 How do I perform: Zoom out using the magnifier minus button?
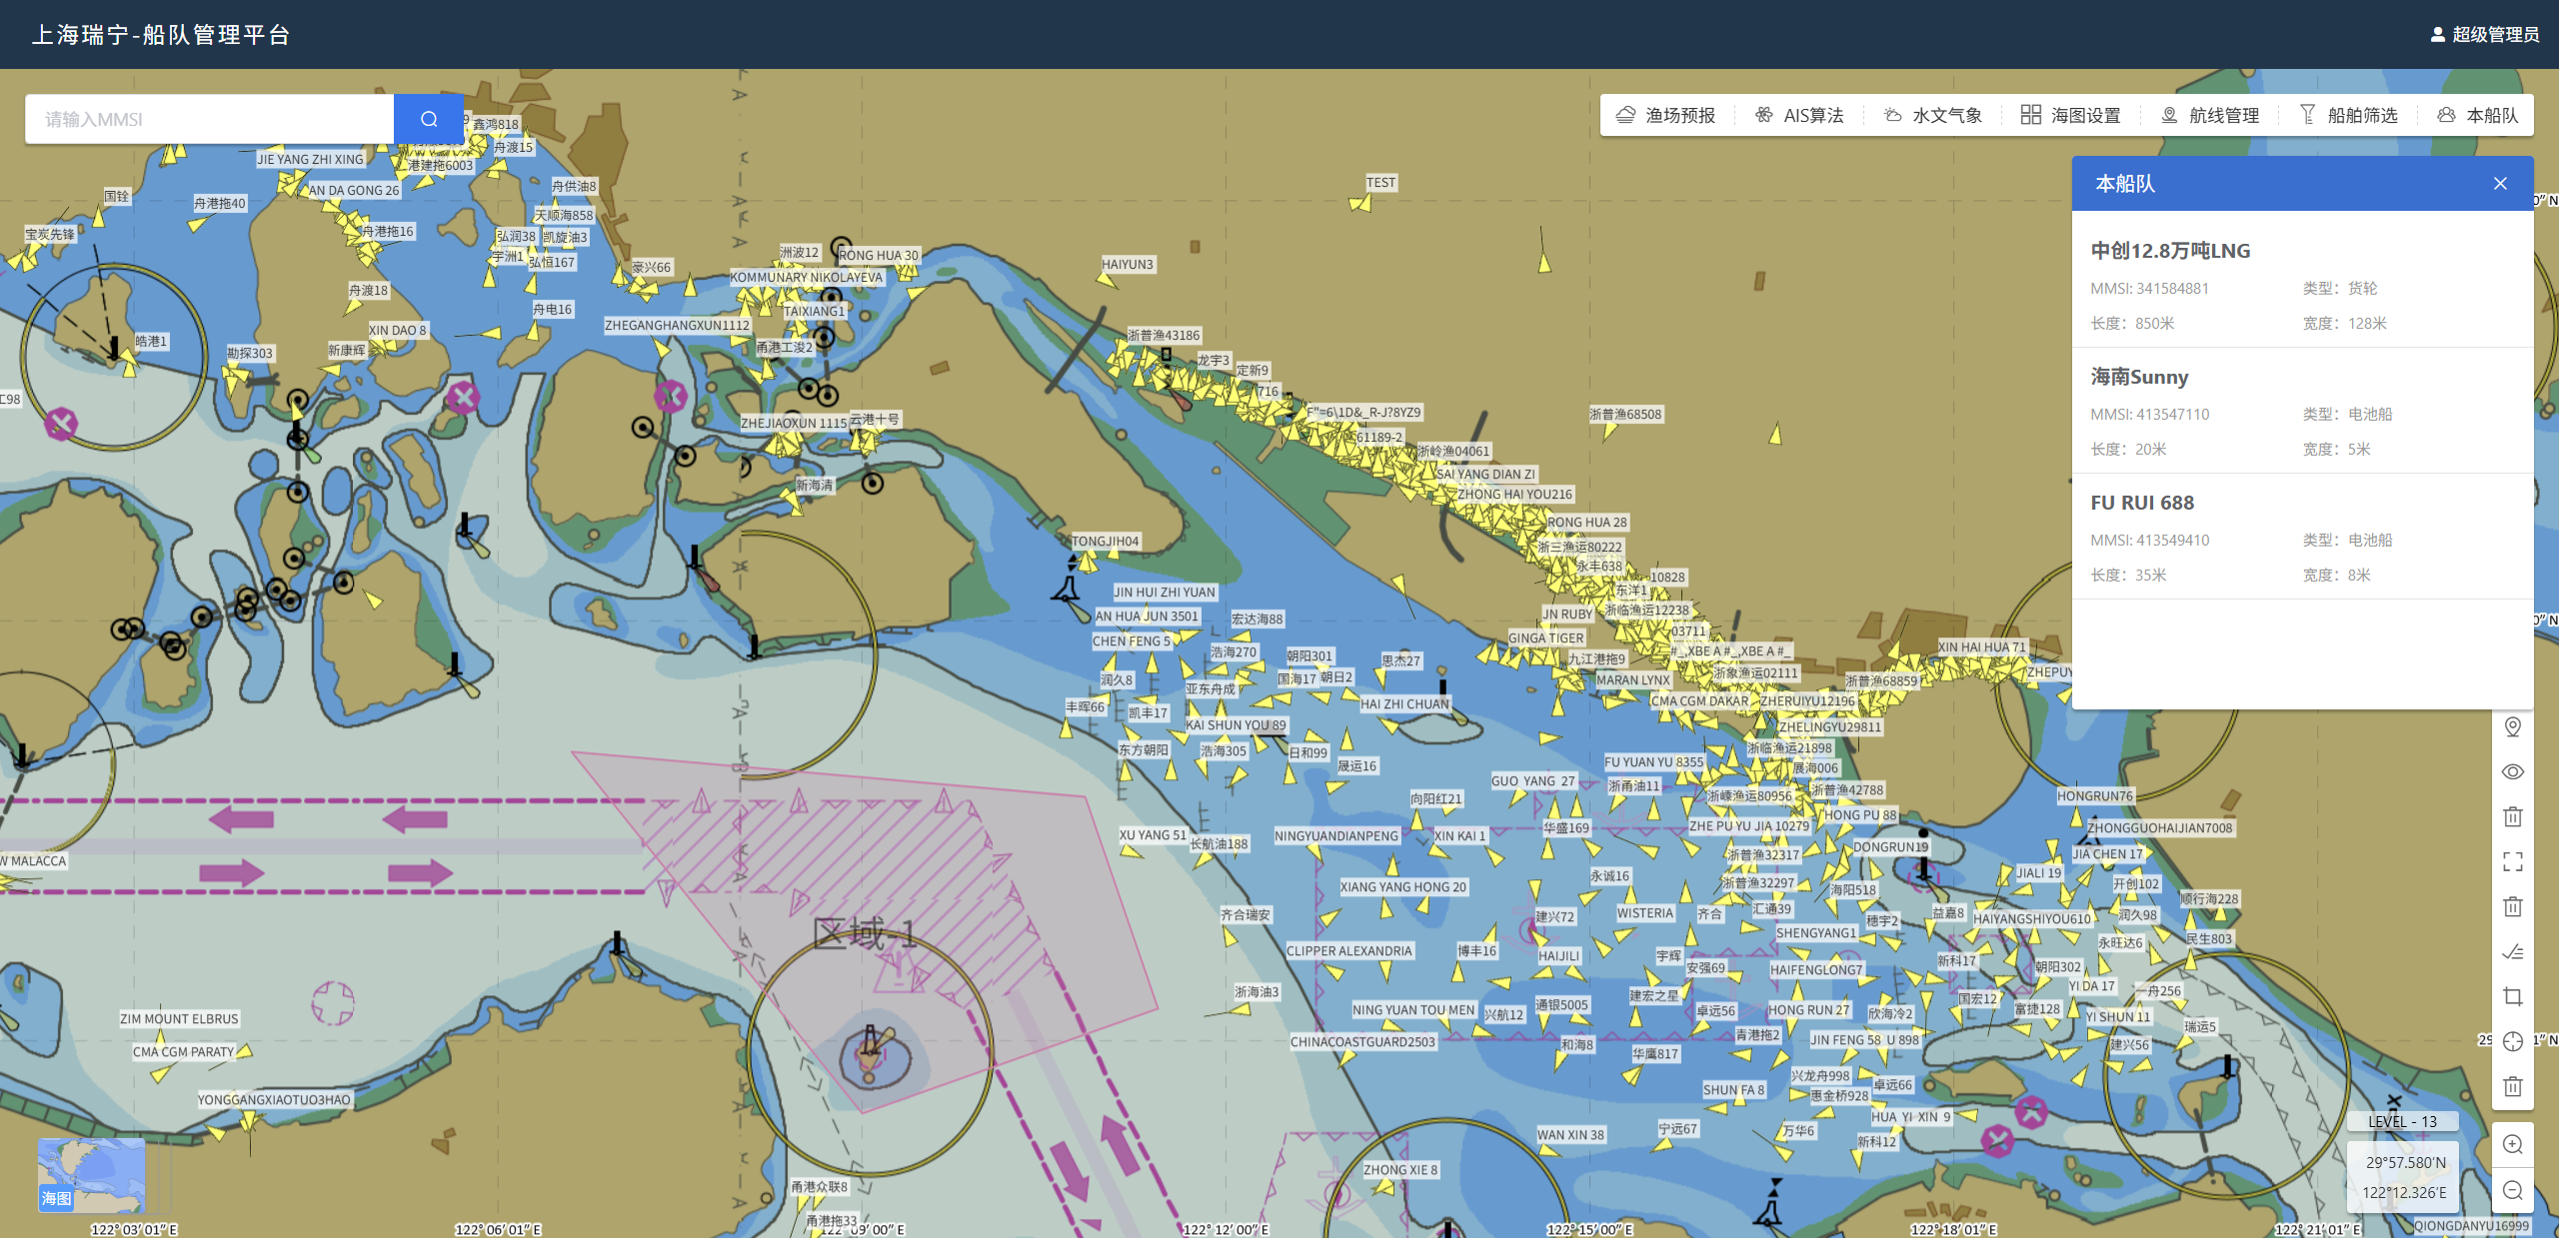click(2513, 1190)
